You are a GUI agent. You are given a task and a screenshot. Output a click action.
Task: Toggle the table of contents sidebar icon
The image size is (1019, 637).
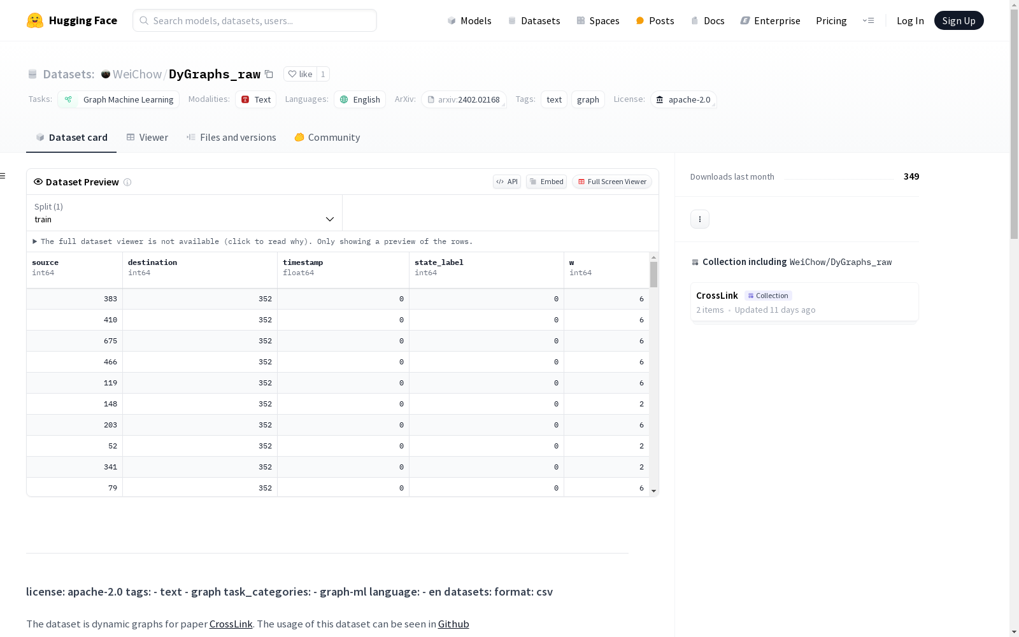(x=3, y=176)
